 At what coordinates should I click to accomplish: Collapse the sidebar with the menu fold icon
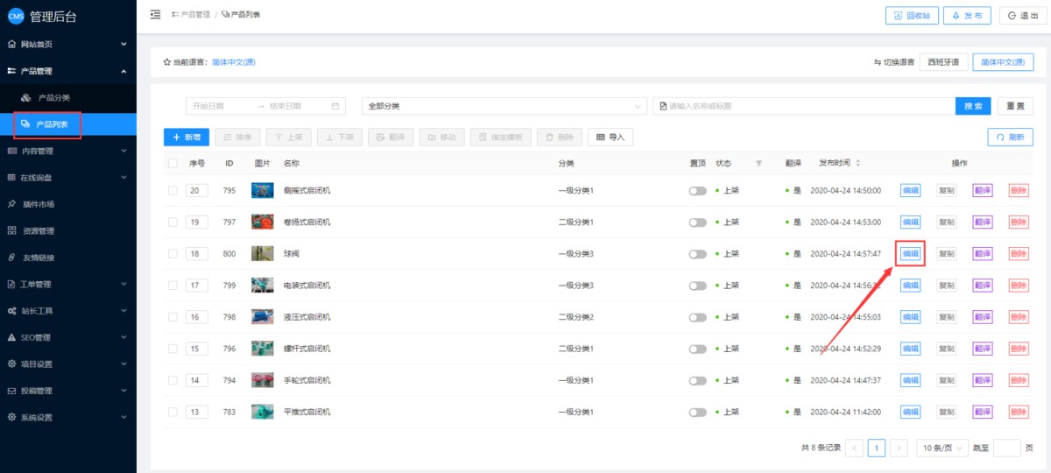pos(155,15)
